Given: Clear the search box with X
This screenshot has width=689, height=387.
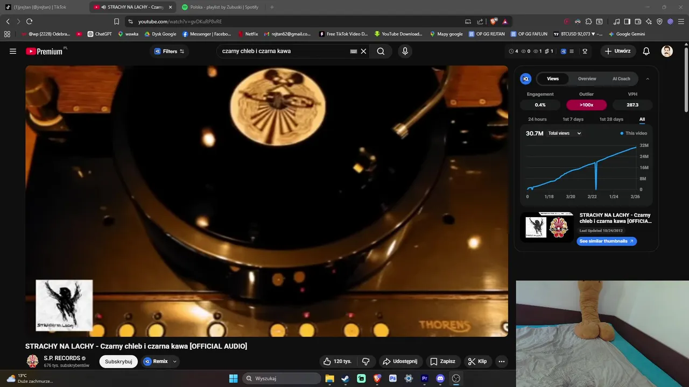Looking at the screenshot, I should click(x=363, y=51).
